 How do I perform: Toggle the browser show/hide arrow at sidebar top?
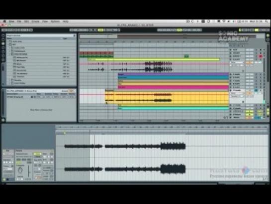(x=3, y=35)
